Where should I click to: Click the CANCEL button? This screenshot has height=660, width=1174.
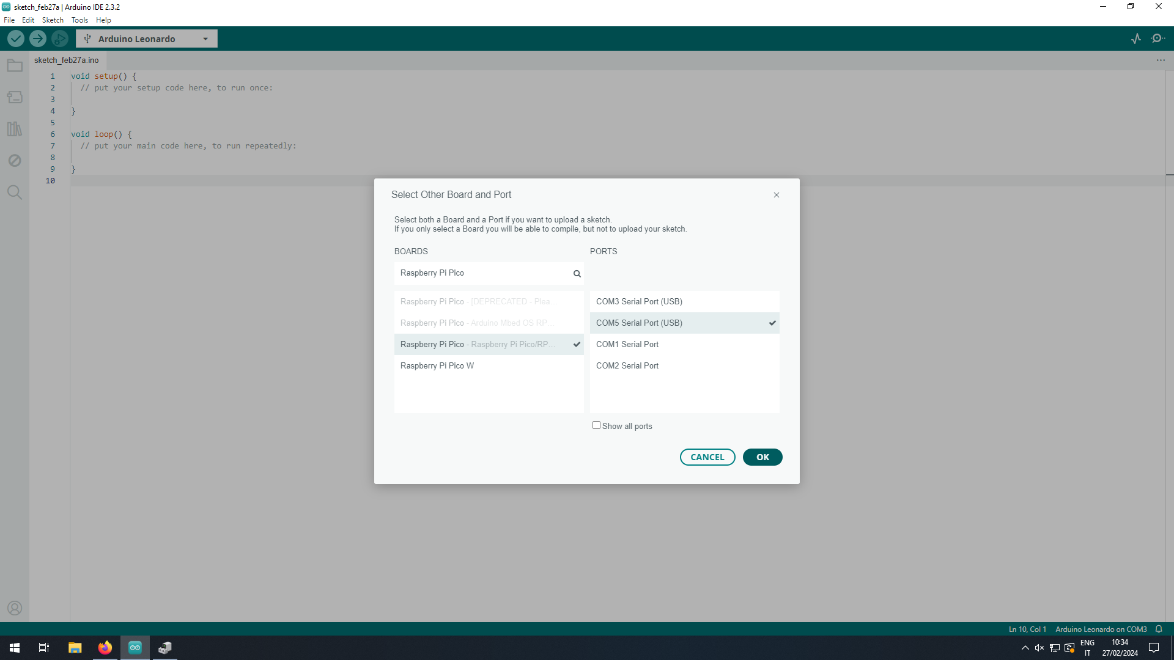coord(707,457)
